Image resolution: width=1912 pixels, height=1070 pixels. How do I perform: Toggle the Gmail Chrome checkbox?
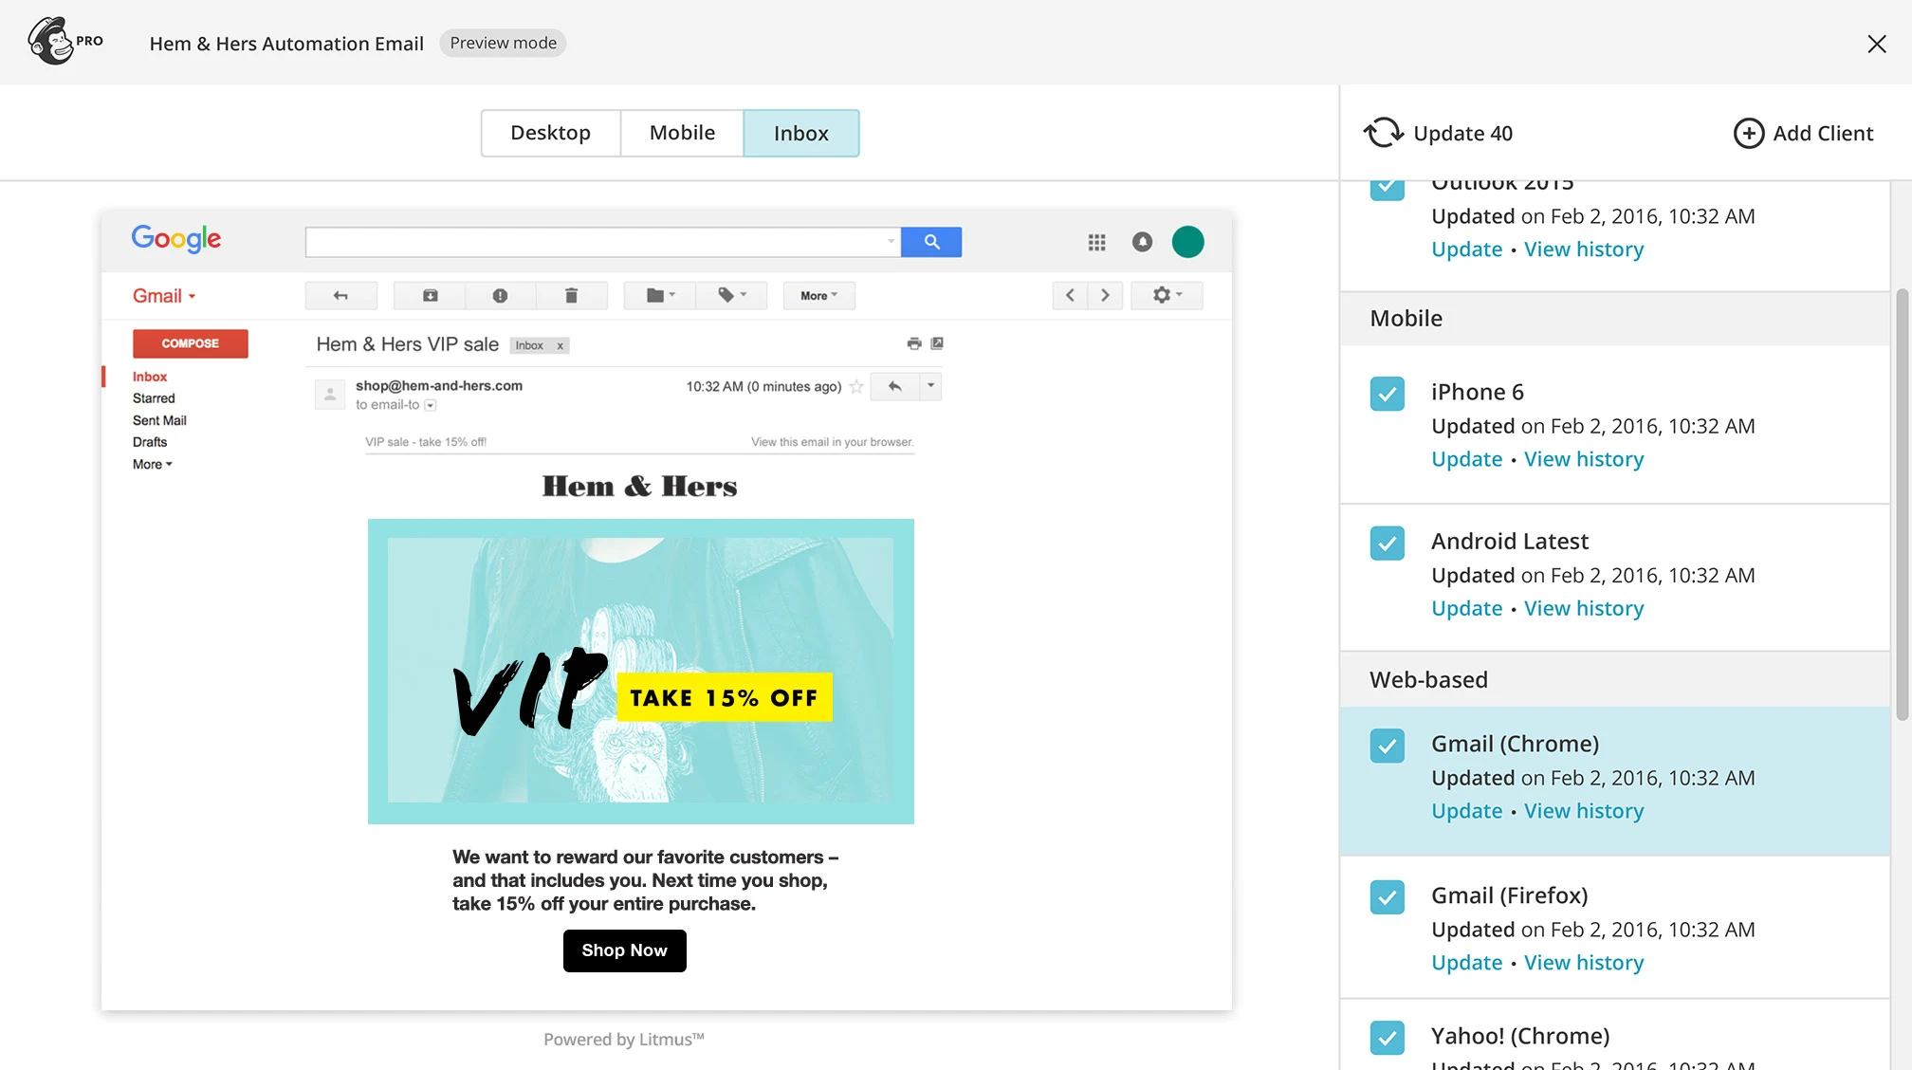1387,745
